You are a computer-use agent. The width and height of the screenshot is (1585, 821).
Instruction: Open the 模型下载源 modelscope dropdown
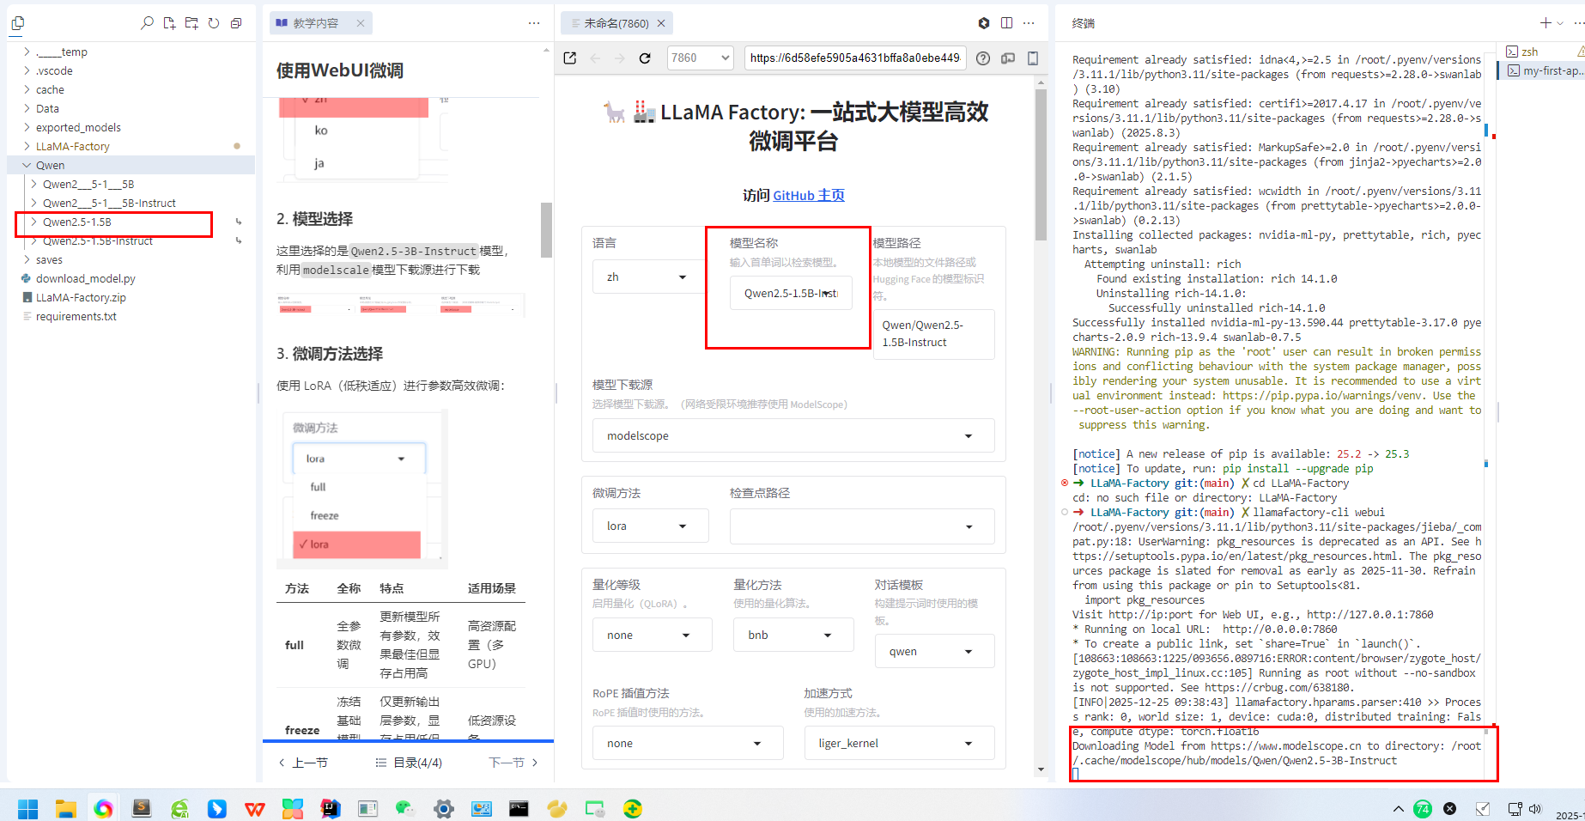point(793,435)
